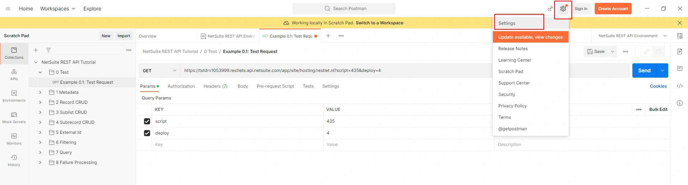
Task: Uncheck the script parameter checkbox
Action: point(147,121)
